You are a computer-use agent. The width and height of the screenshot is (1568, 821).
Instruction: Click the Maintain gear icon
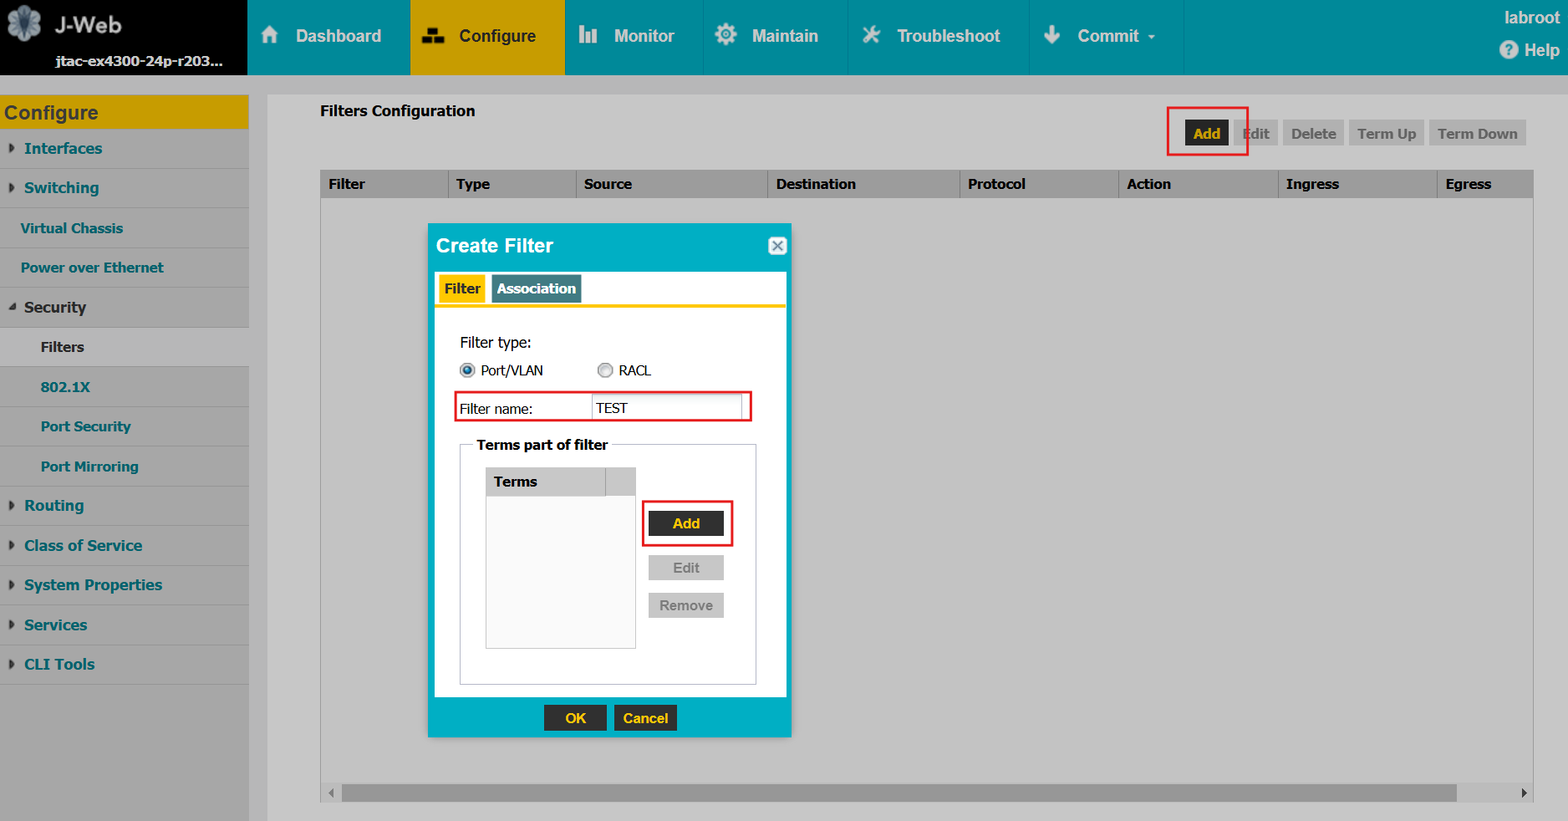click(x=725, y=35)
